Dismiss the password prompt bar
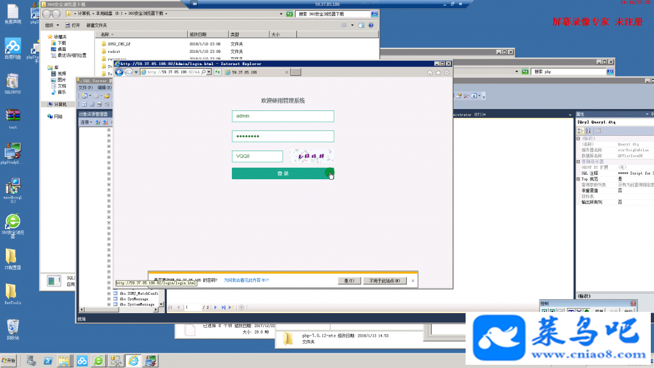 pos(413,281)
